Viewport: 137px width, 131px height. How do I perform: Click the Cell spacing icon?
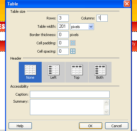coord(73,51)
